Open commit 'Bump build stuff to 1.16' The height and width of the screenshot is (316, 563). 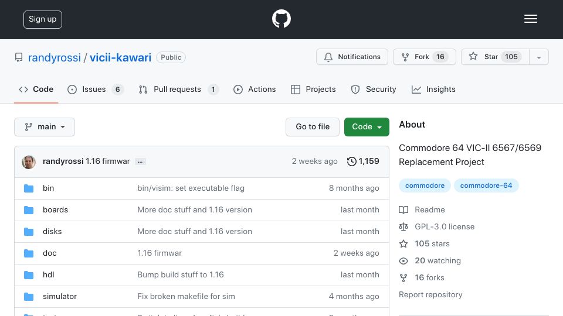tap(180, 275)
